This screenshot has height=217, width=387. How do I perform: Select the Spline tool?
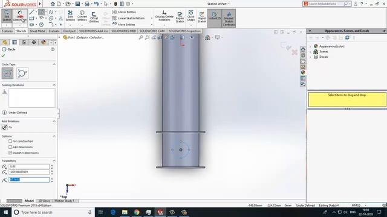pyautogui.click(x=51, y=12)
